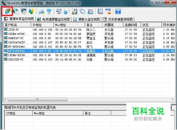177x130 pixels.
Task: Click connection time 18:05:02
Action: [x=131, y=59]
